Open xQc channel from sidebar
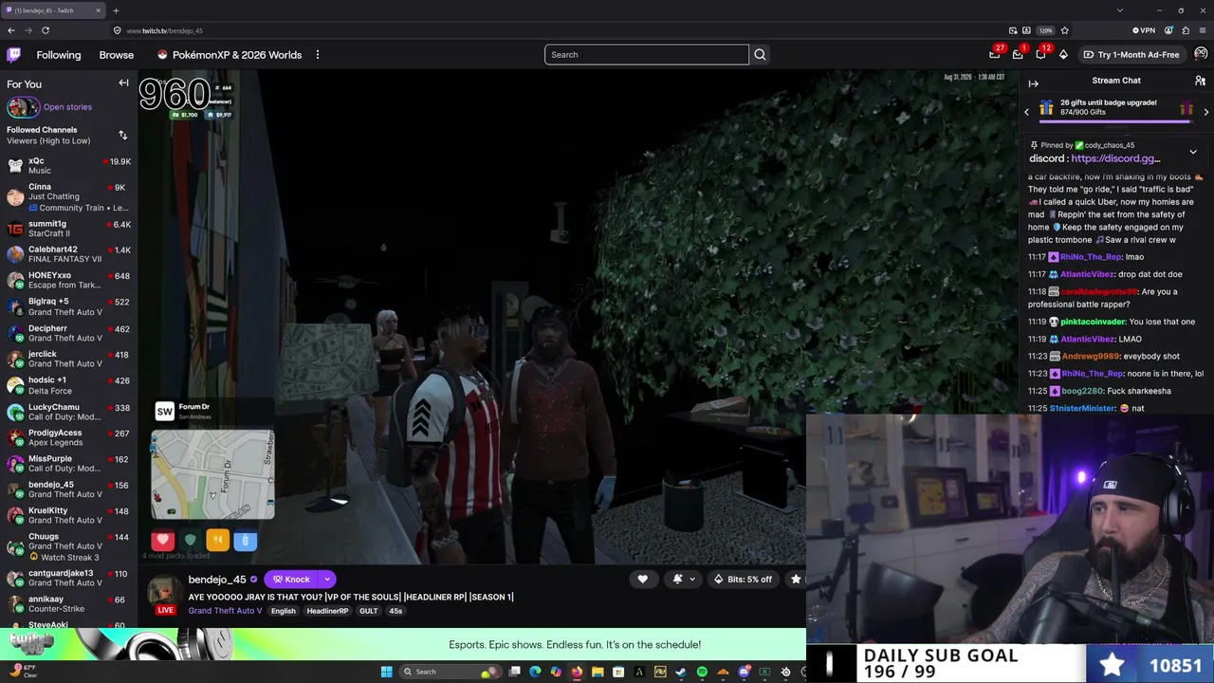Viewport: 1214px width, 683px height. coord(68,166)
